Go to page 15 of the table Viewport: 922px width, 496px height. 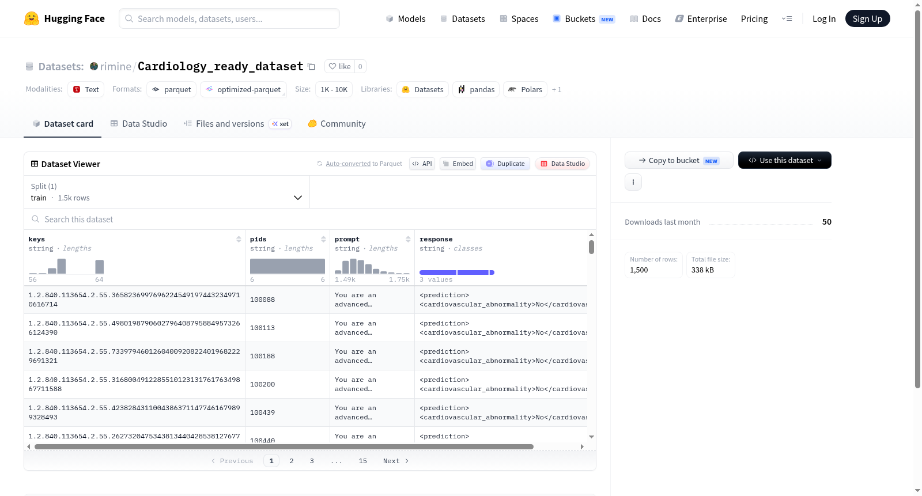362,461
